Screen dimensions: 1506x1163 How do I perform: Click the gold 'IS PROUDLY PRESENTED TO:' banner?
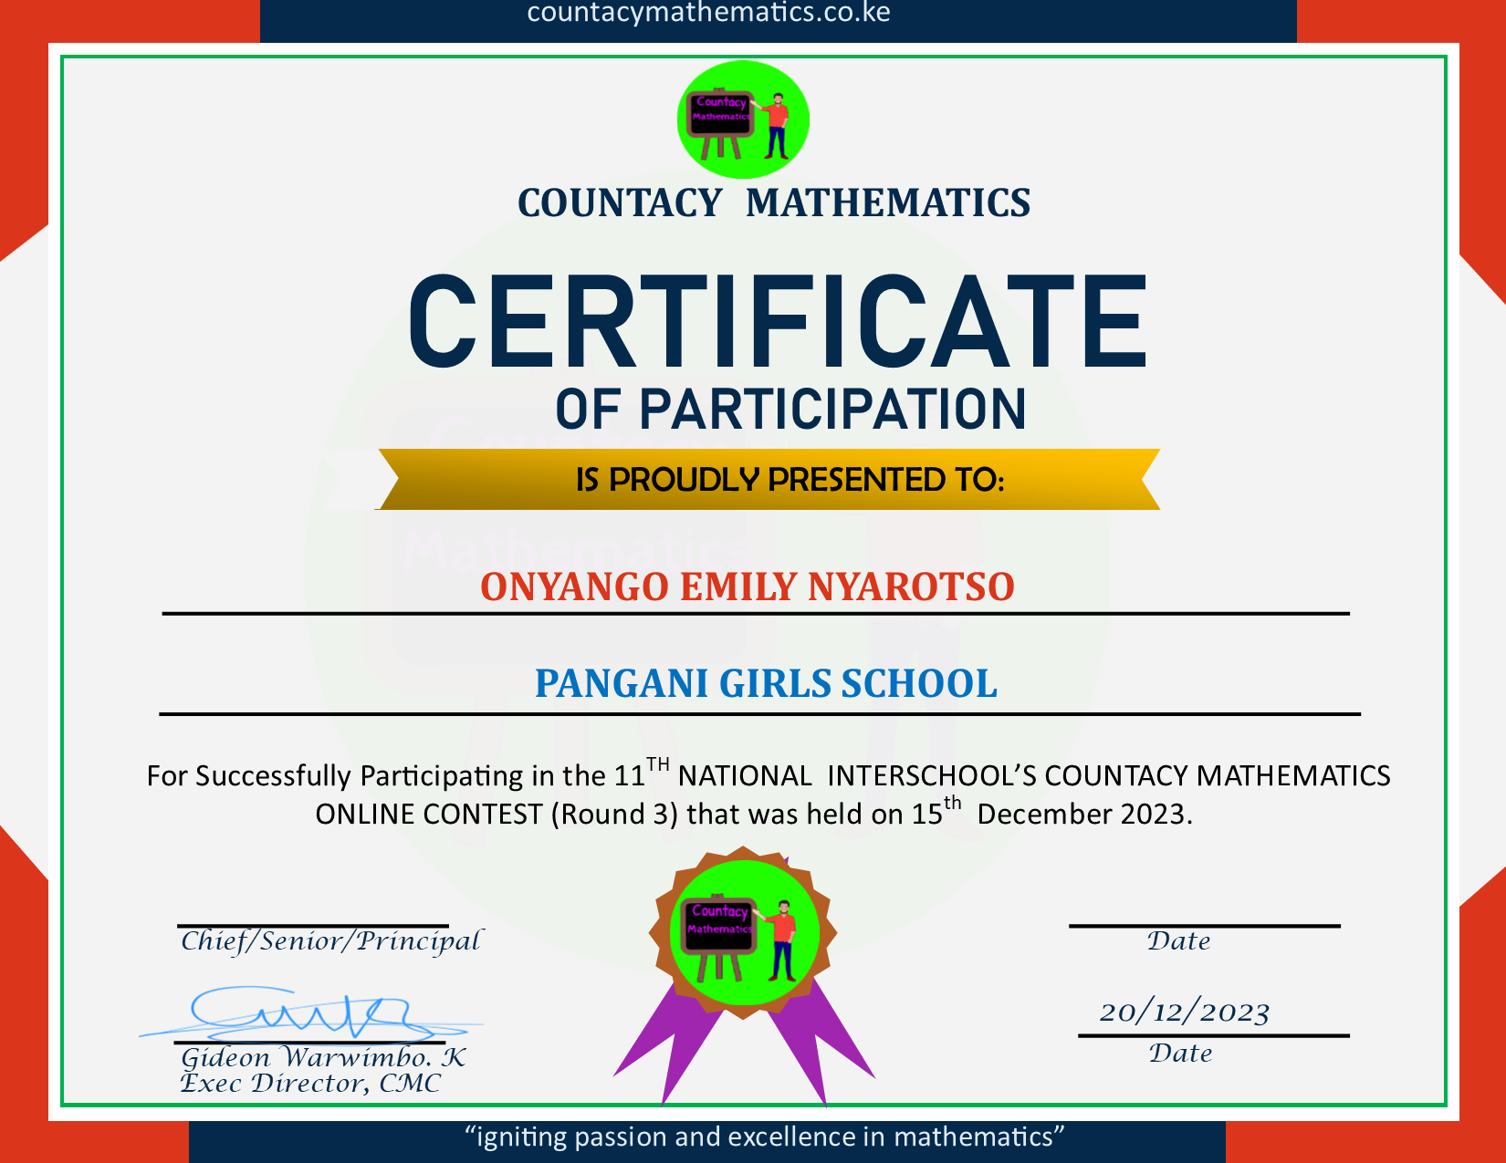click(769, 479)
